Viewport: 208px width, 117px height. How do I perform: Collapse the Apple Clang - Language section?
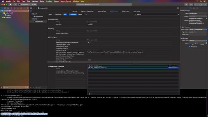[x=48, y=66]
